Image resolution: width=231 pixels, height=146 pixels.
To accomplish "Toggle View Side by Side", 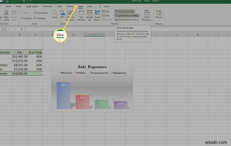I will coord(124,11).
